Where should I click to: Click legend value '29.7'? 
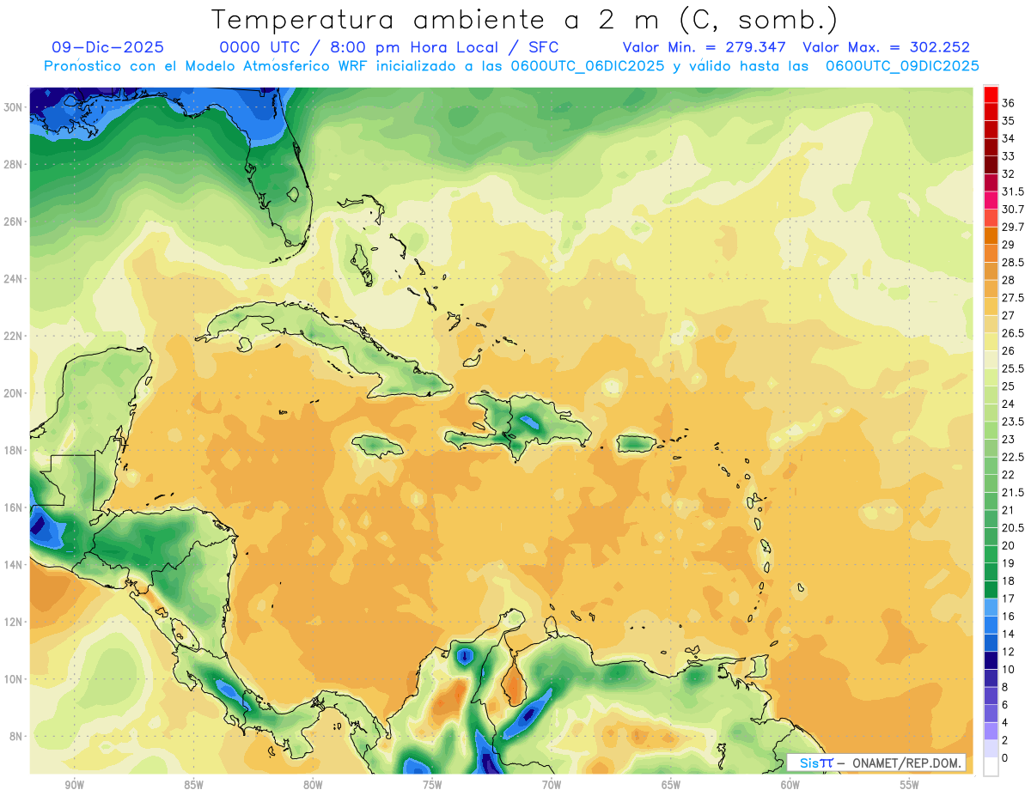[x=1013, y=227]
